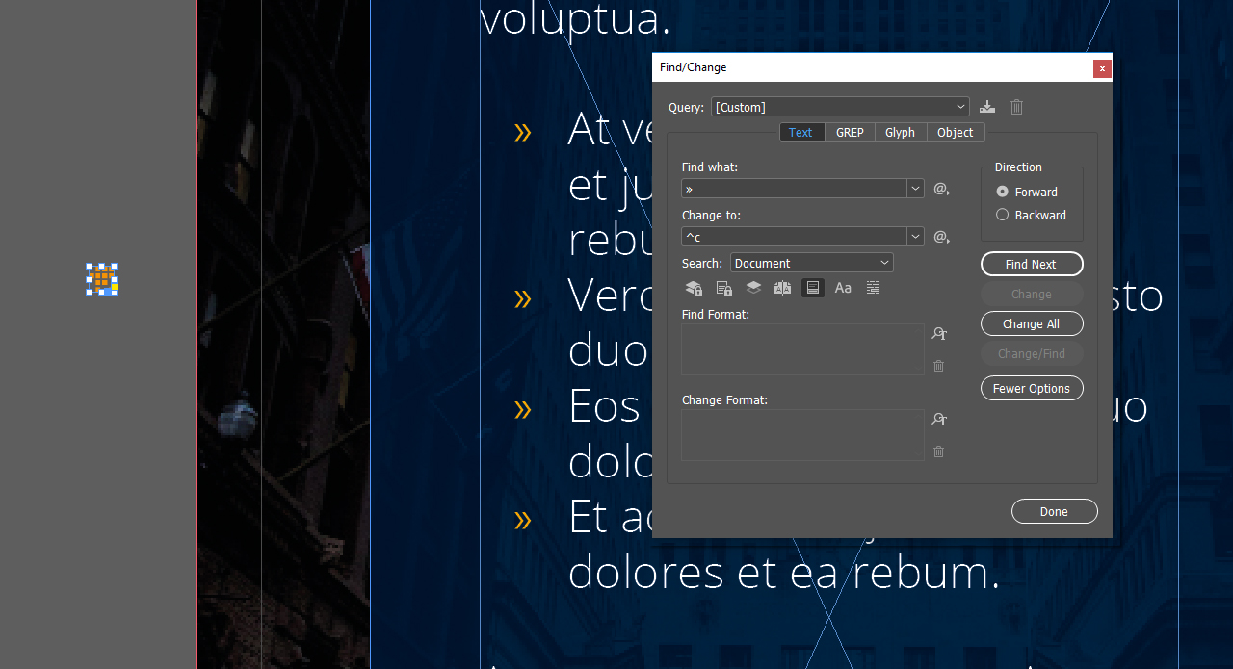Switch to the Glyph tab
This screenshot has width=1233, height=669.
tap(901, 133)
